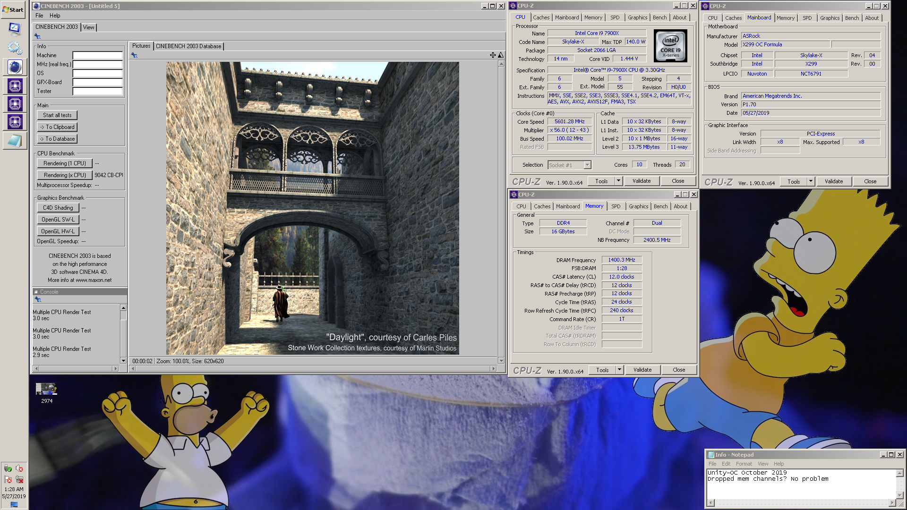Run the OpenGL HW-L benchmark
Image resolution: width=907 pixels, height=510 pixels.
click(58, 231)
